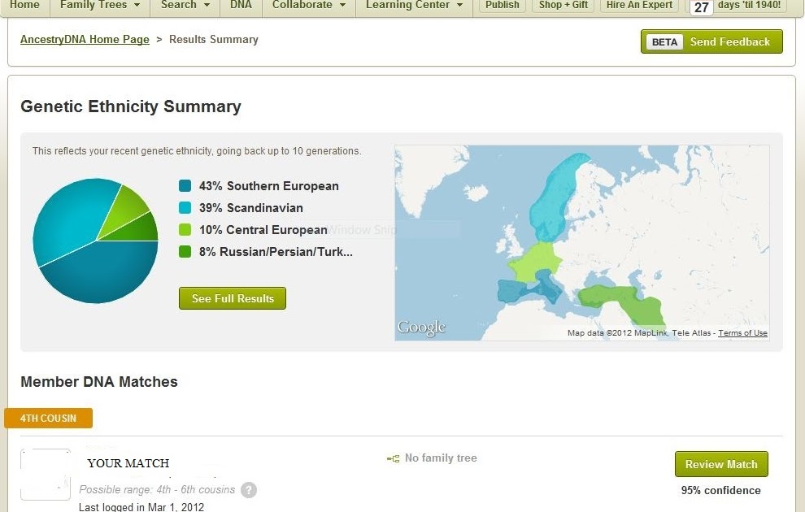Open the match profile photo thumbnail
The height and width of the screenshot is (512, 805).
point(46,475)
